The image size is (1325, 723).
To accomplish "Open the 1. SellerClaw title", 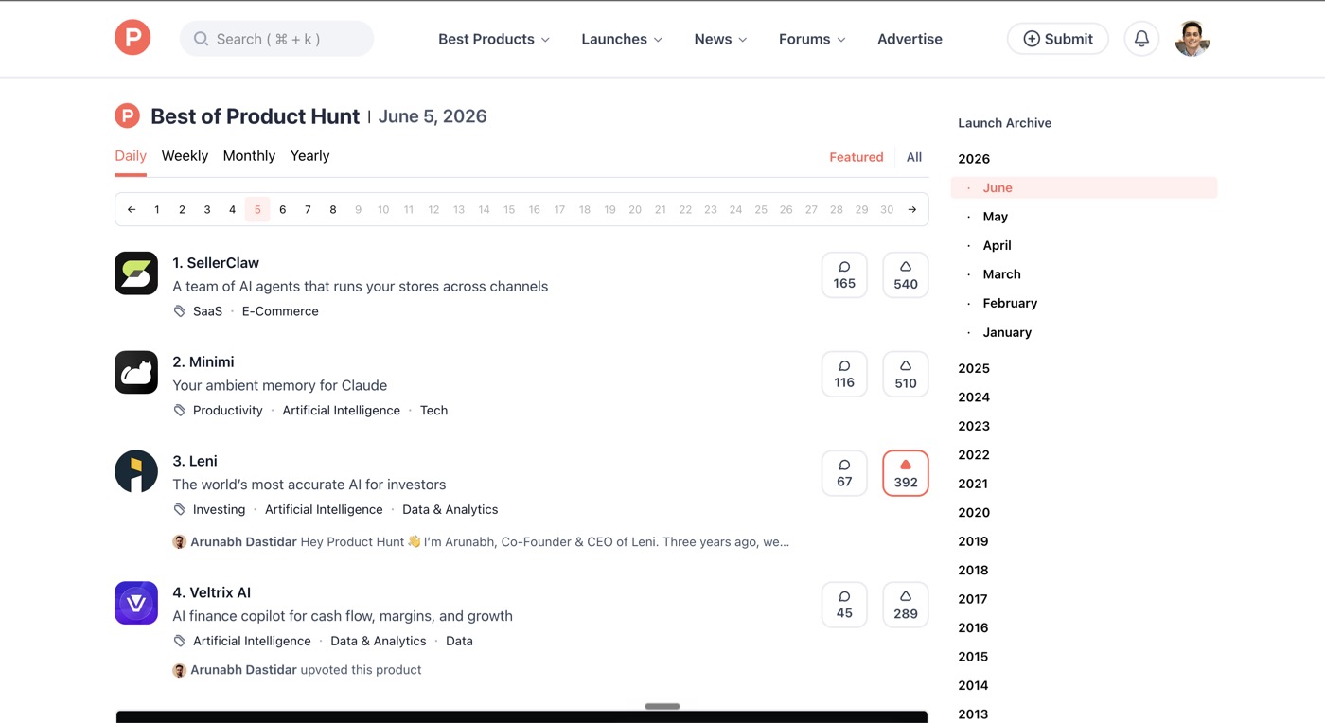I will pos(216,263).
